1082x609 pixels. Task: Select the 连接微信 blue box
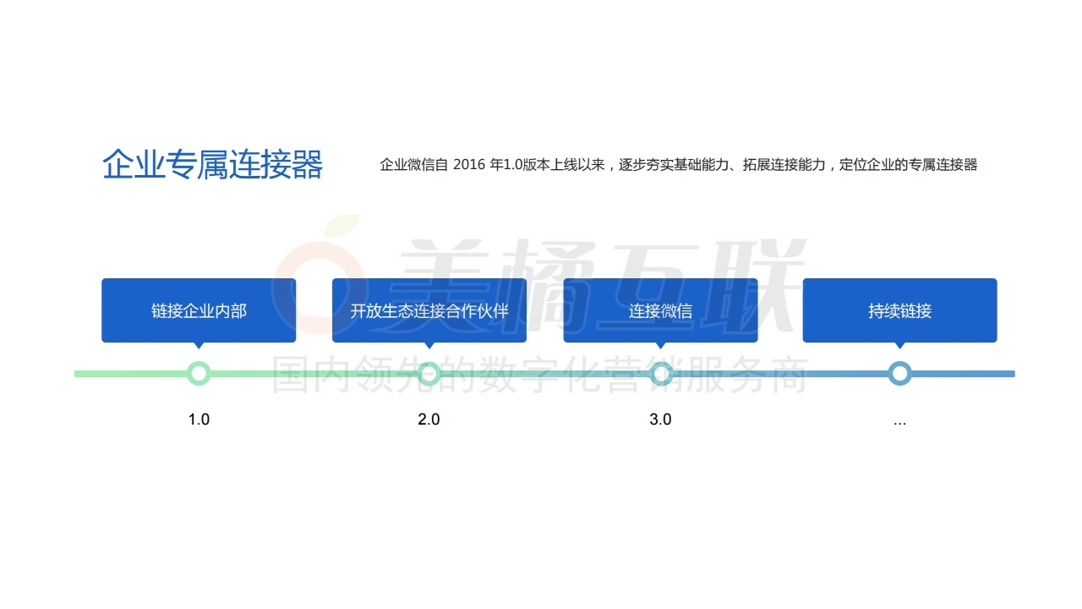660,310
